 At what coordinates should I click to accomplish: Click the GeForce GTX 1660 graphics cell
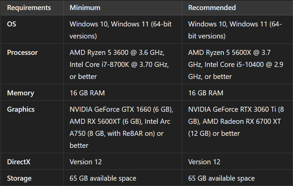tap(120, 127)
